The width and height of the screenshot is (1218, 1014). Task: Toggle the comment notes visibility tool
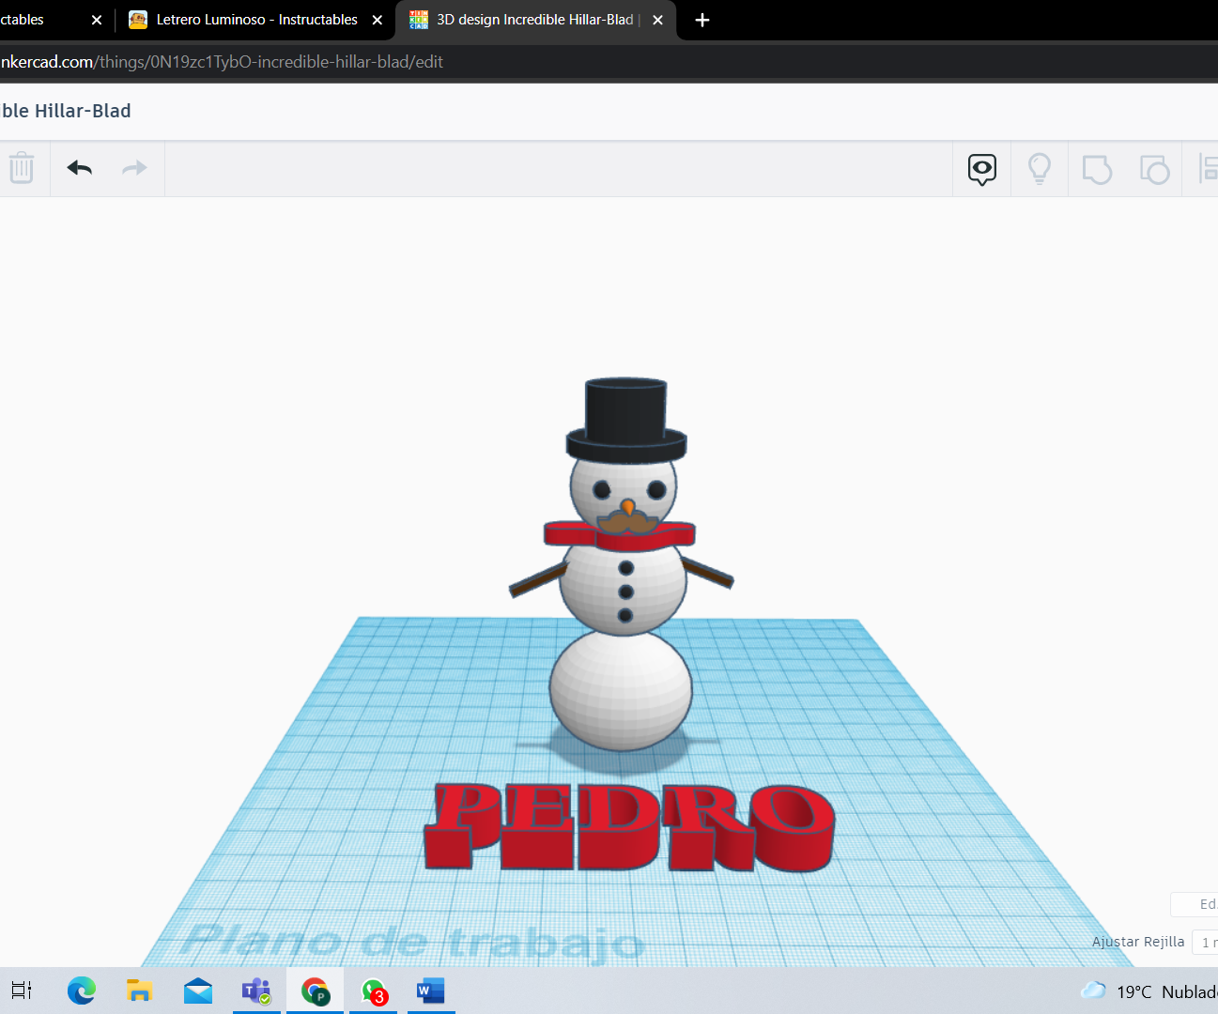(x=981, y=168)
